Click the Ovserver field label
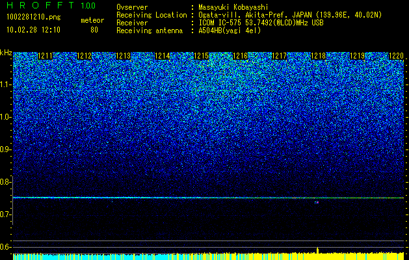The image size is (409, 260). 132,7
